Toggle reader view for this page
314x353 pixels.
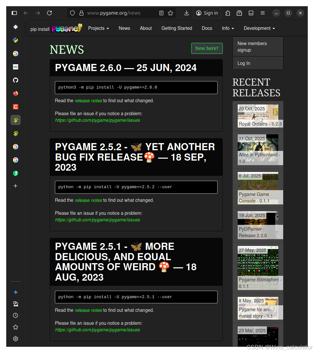click(x=161, y=13)
